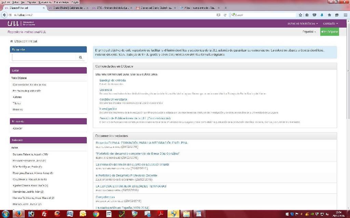Expand the Español language selector

coord(309,32)
